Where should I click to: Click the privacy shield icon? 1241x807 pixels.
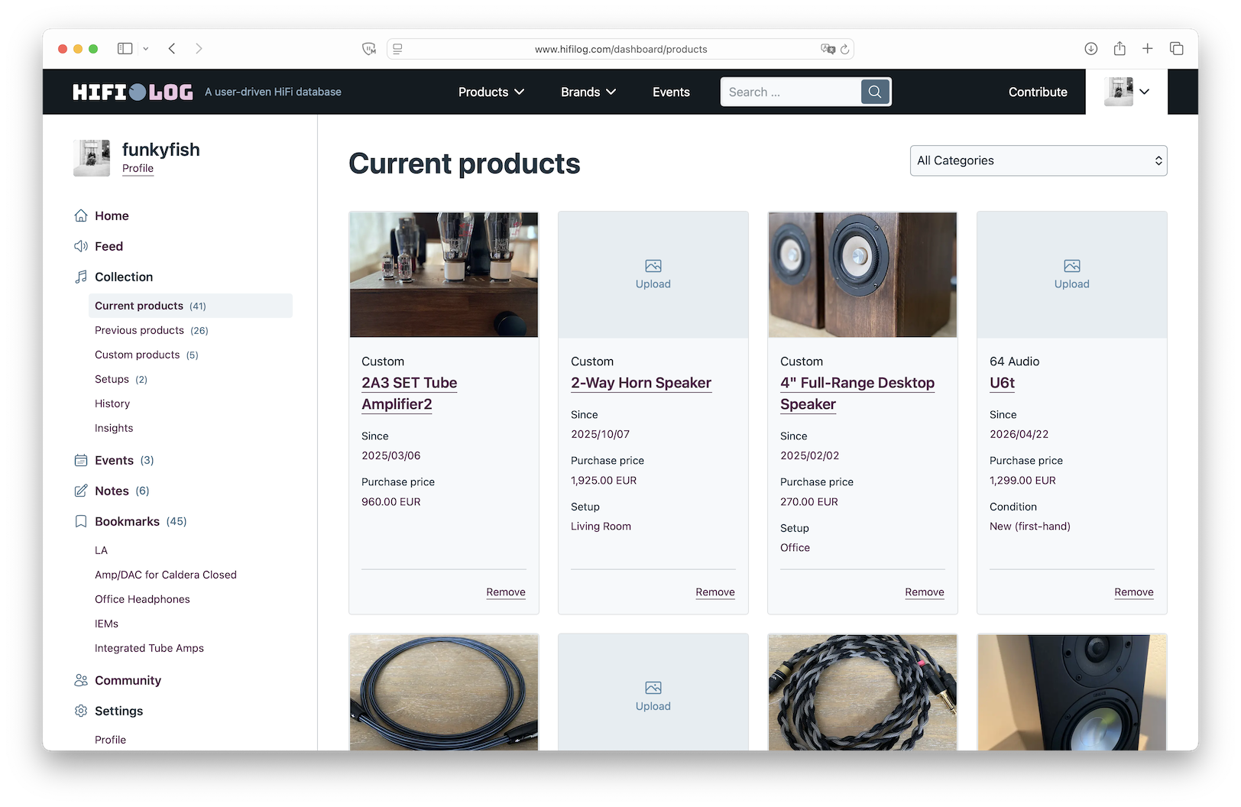369,49
